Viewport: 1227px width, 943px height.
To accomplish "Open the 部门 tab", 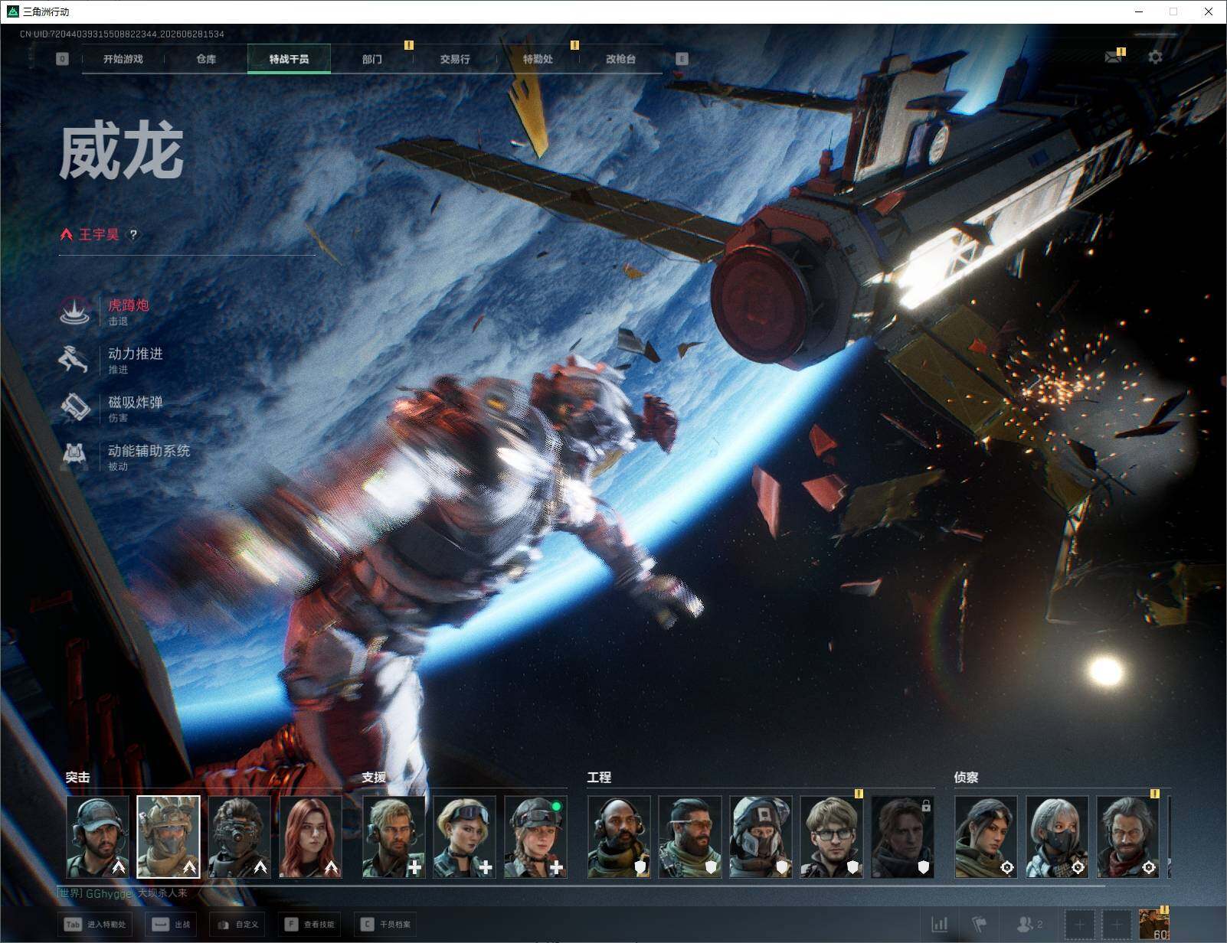I will point(372,59).
